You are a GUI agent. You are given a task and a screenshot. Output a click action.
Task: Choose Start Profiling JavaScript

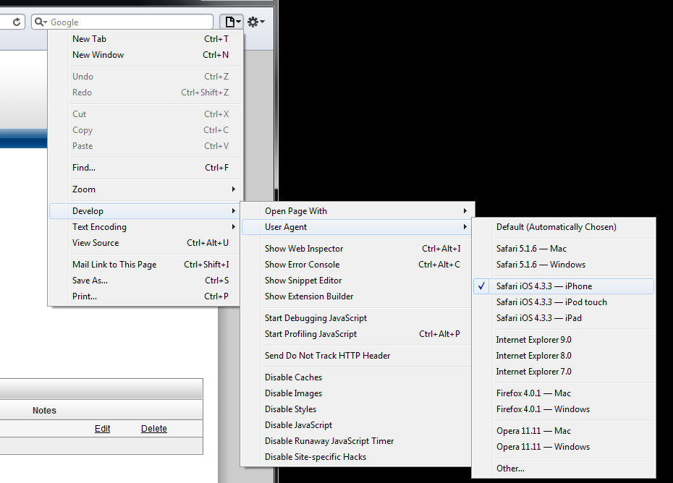(357, 334)
